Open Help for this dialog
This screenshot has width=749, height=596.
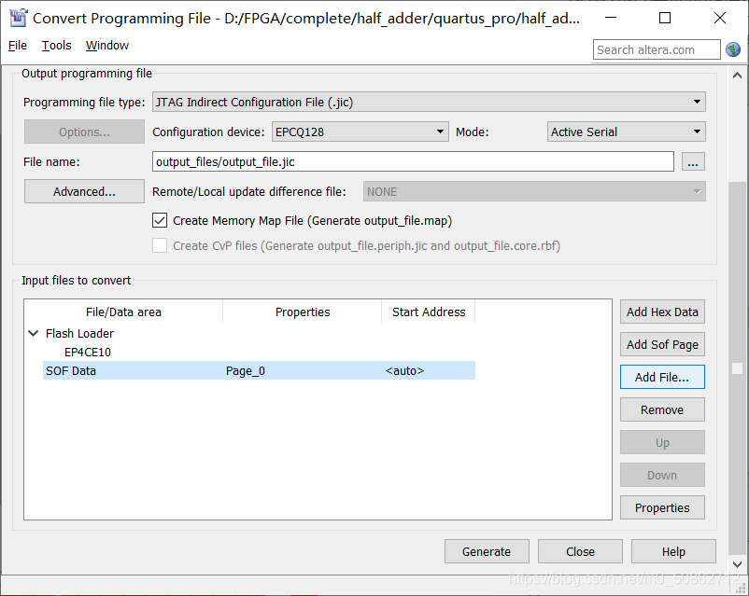673,551
